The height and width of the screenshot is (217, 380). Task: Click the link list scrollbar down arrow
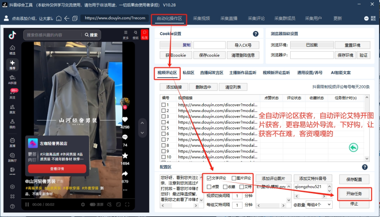click(367, 158)
